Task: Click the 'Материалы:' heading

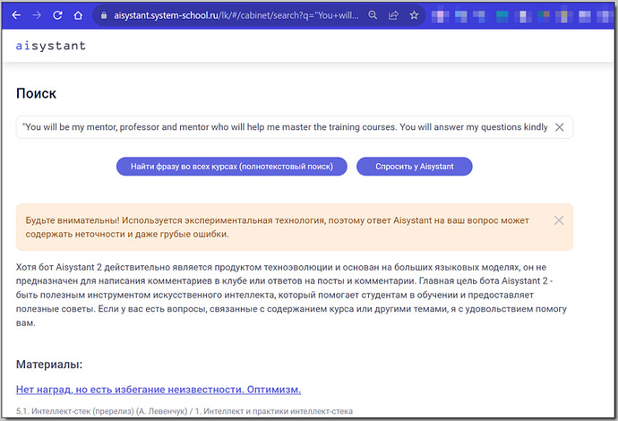Action: 49,365
